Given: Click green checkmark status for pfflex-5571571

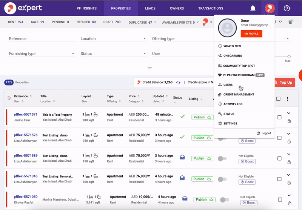Looking at the screenshot, I should point(182,116).
